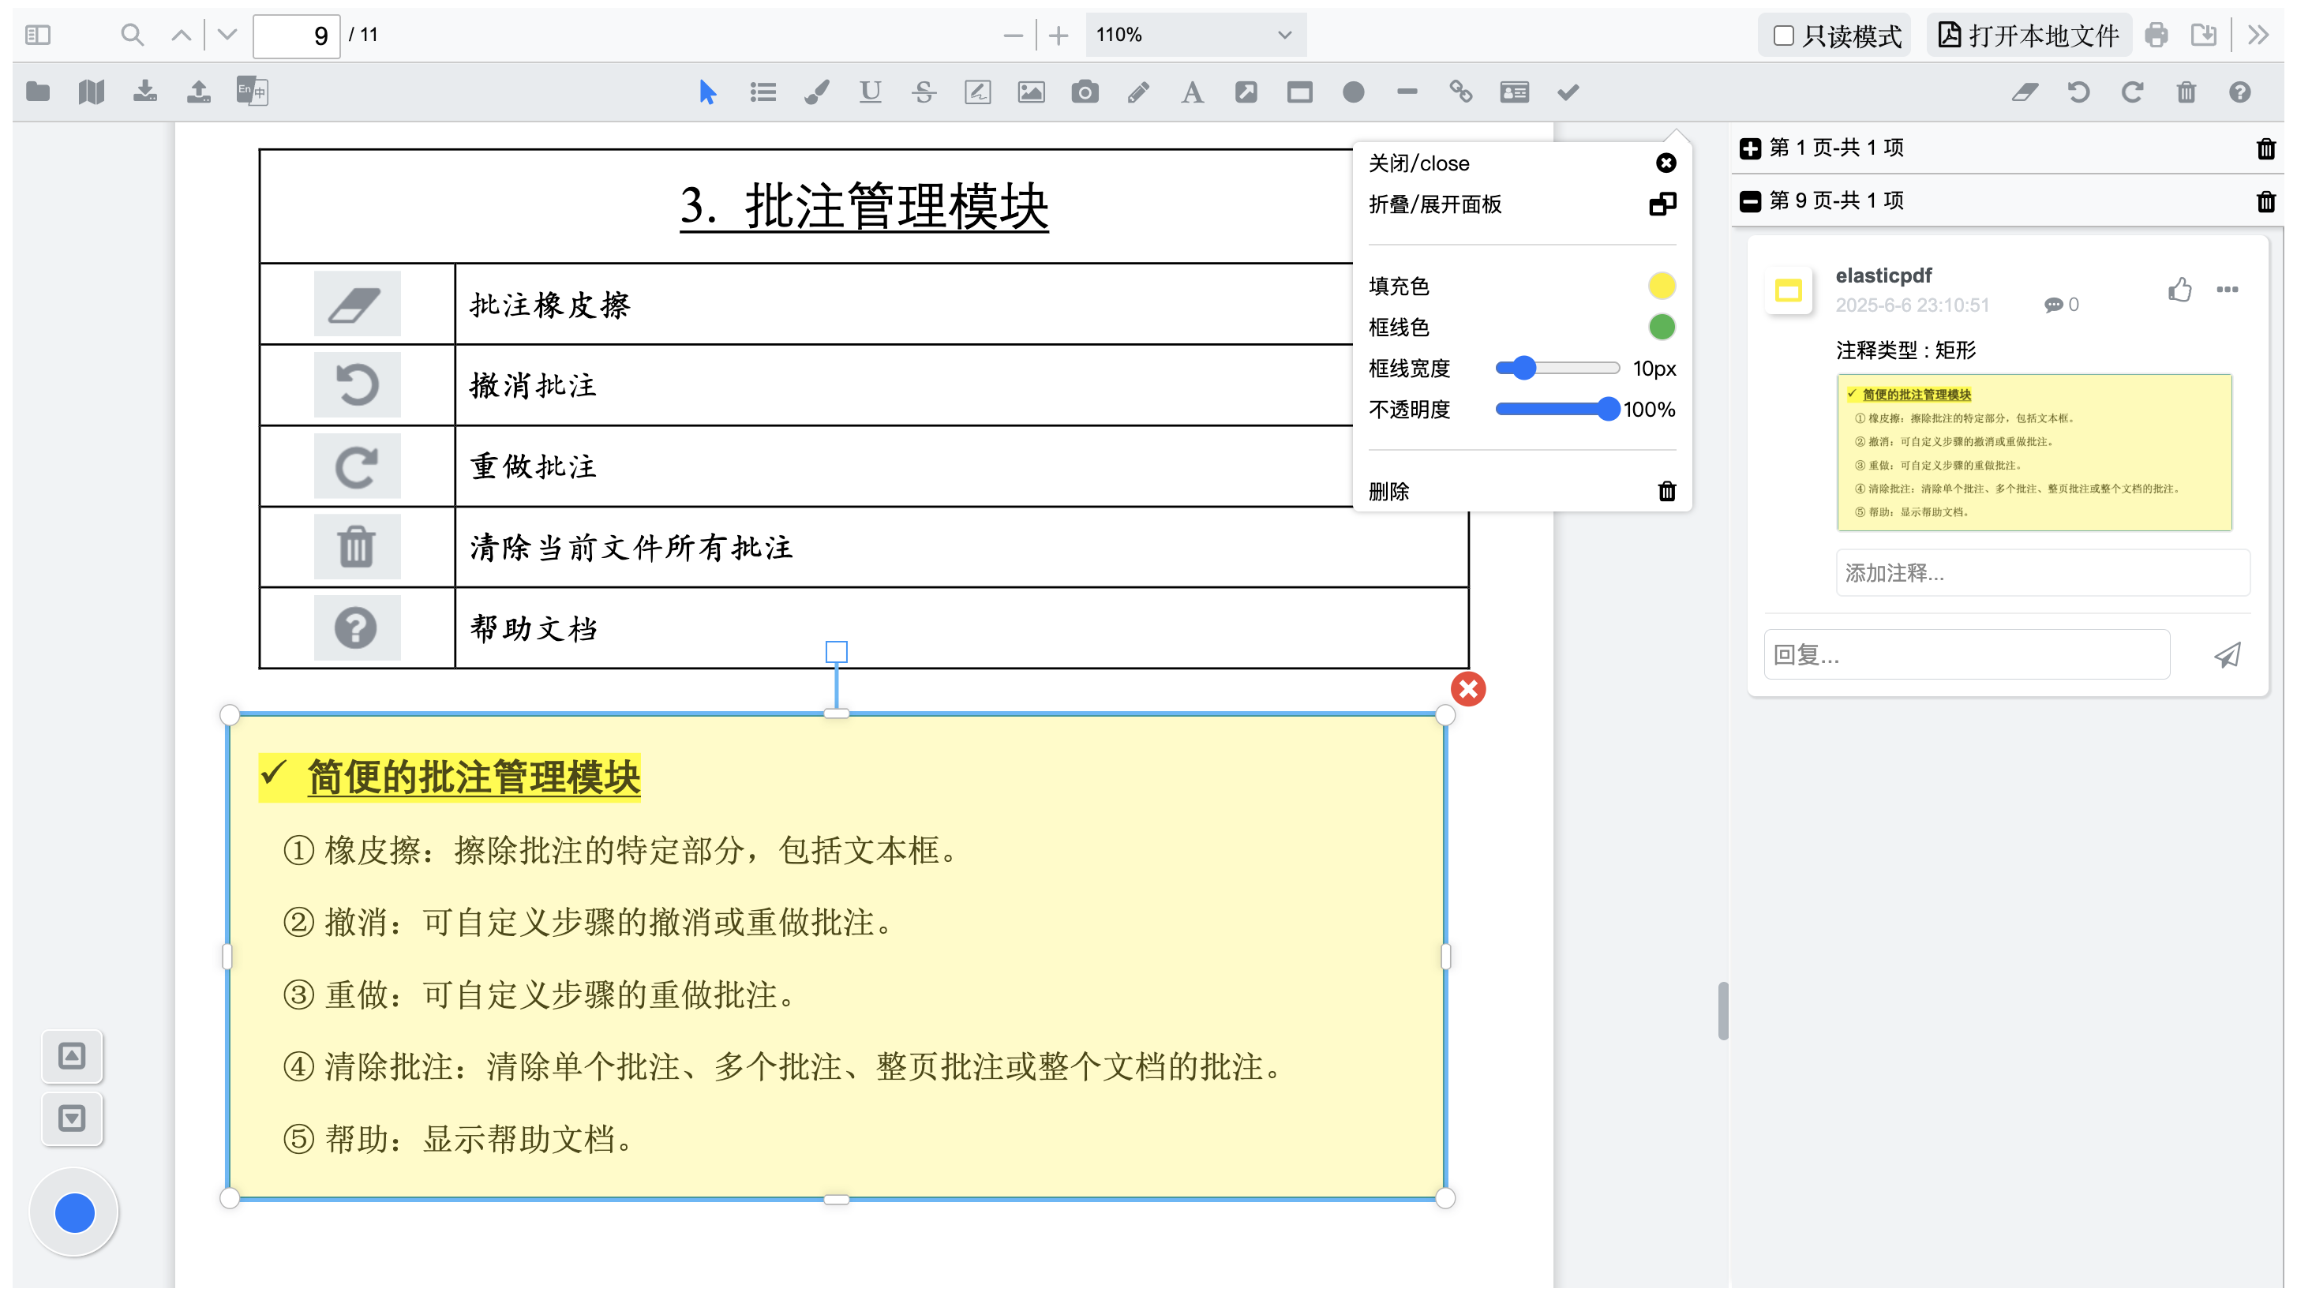Open the En/中 language switcher
The width and height of the screenshot is (2297, 1296).
click(x=253, y=92)
